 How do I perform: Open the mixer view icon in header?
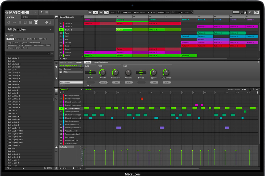[x=47, y=12]
